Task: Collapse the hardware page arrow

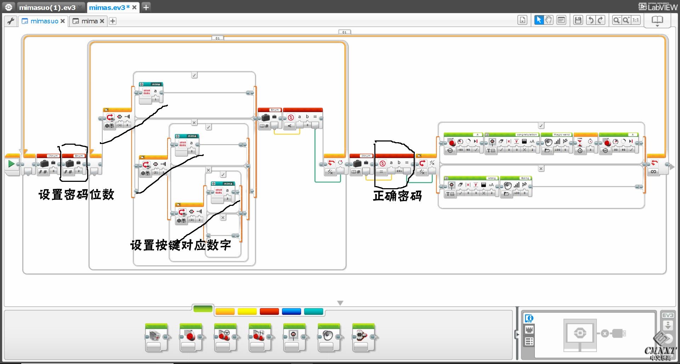Action: [x=517, y=334]
